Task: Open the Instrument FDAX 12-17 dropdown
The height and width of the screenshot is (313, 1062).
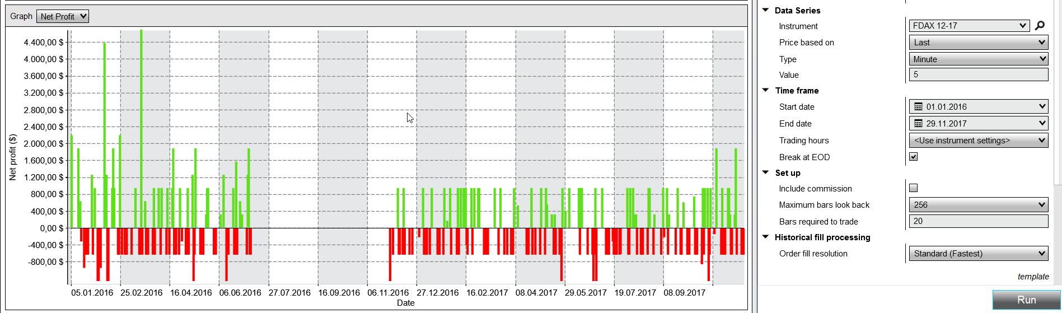Action: click(969, 26)
